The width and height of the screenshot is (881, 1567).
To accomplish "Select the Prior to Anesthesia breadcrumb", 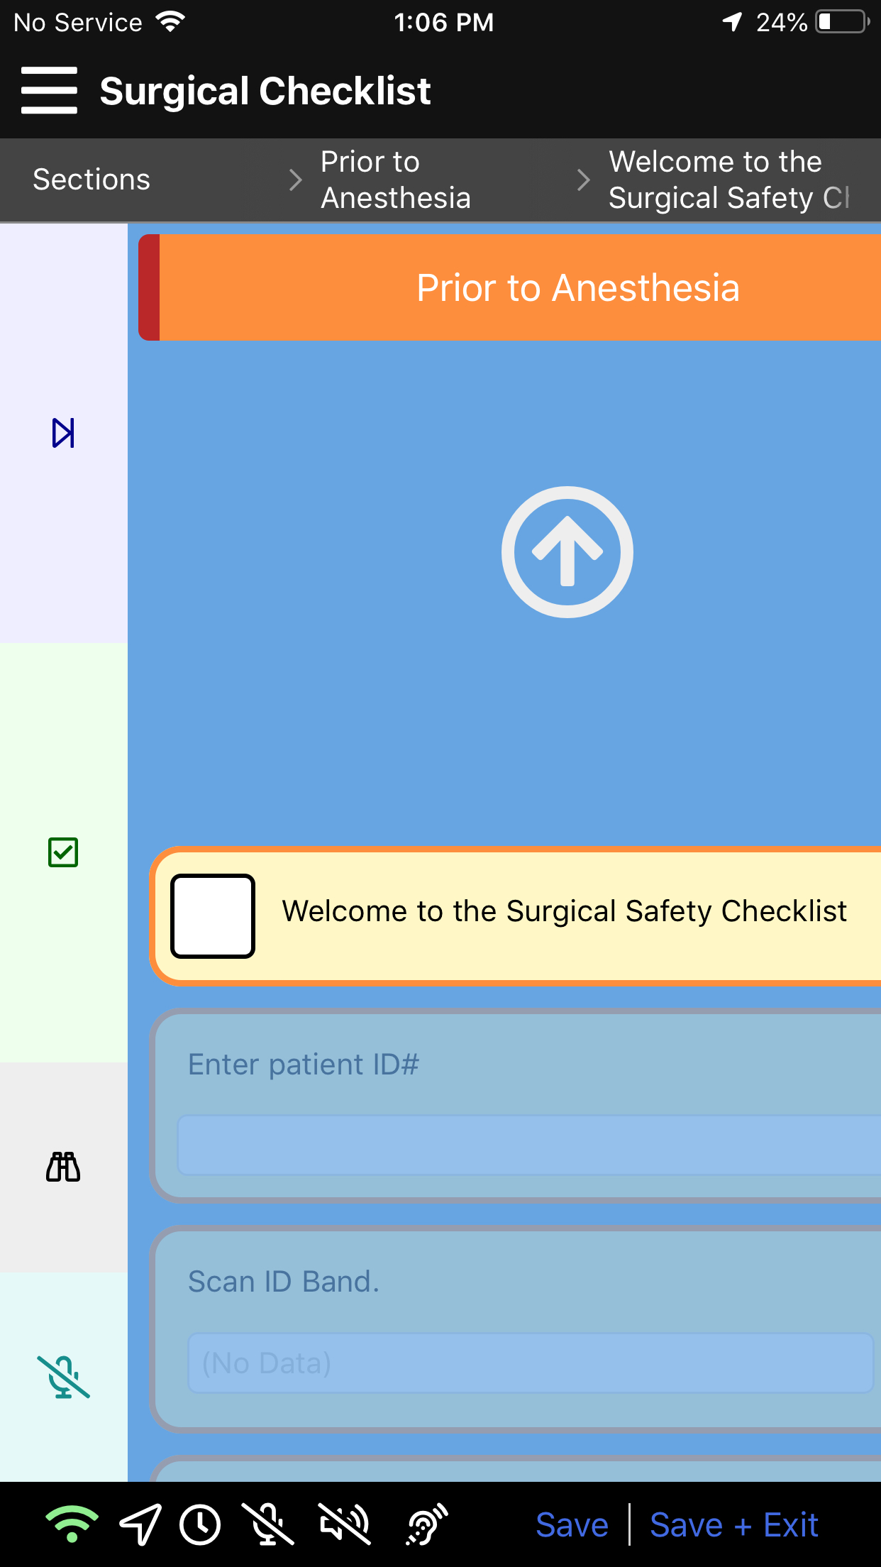I will pos(396,180).
